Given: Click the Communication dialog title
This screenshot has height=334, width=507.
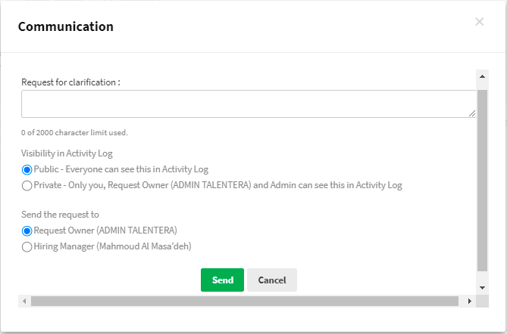Looking at the screenshot, I should [66, 26].
